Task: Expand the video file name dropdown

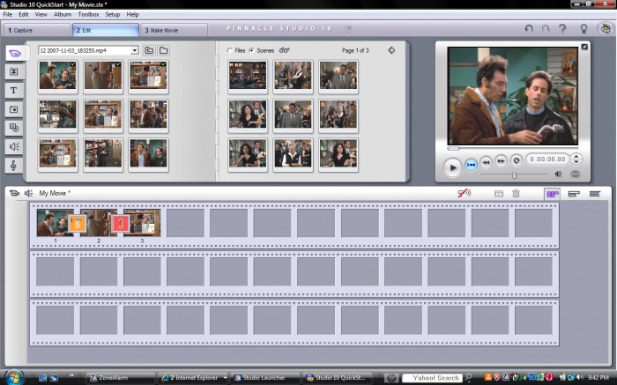Action: point(135,50)
